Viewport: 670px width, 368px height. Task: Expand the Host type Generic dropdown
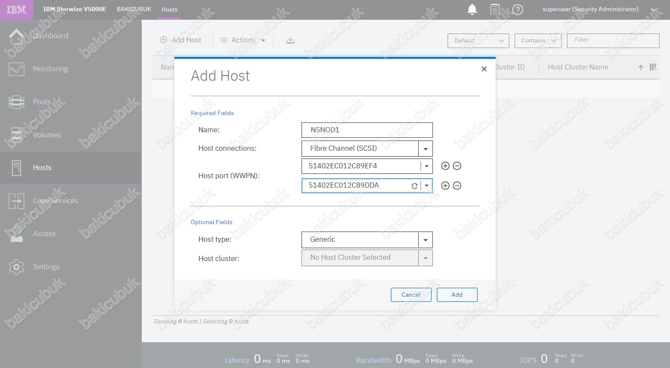click(x=426, y=240)
